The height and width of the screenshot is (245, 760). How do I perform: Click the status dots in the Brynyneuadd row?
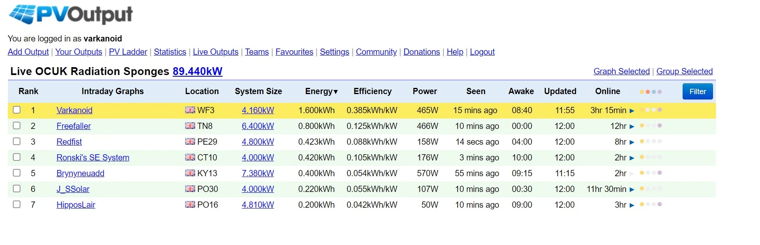(x=651, y=173)
